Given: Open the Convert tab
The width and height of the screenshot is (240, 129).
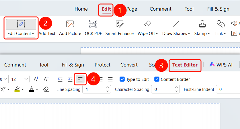Looking at the screenshot, I should pos(129,65).
